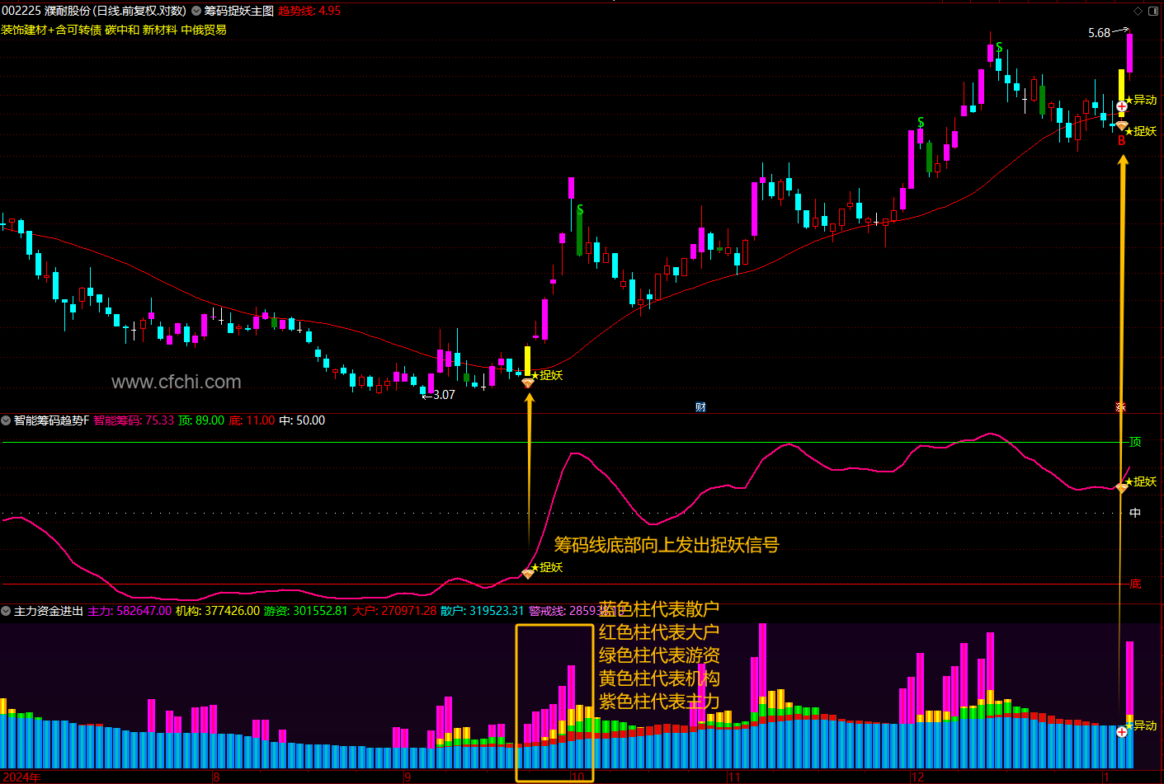This screenshot has height=784, width=1164.
Task: Click the 底 level label on the right
Action: click(1135, 584)
